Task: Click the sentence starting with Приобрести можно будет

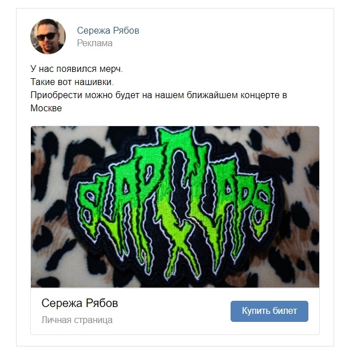Action: [158, 102]
